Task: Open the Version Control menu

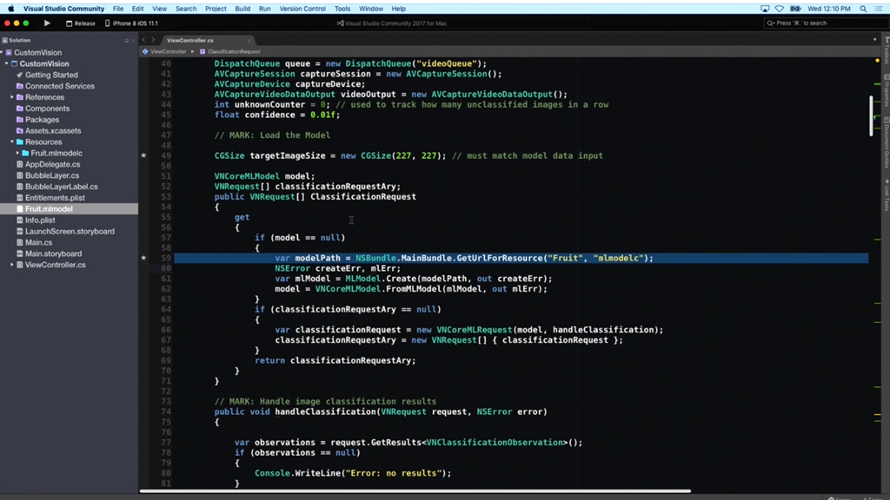Action: pyautogui.click(x=302, y=9)
